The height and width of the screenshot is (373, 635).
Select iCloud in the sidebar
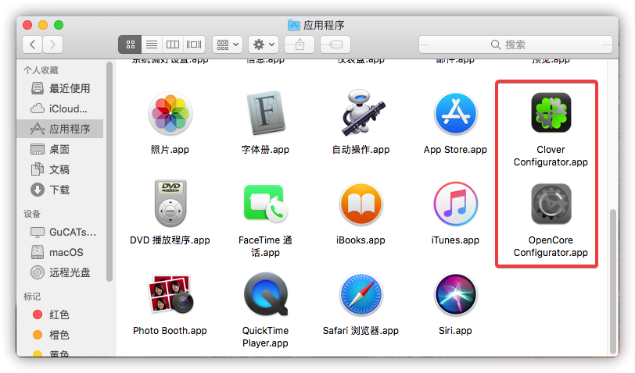tap(60, 108)
